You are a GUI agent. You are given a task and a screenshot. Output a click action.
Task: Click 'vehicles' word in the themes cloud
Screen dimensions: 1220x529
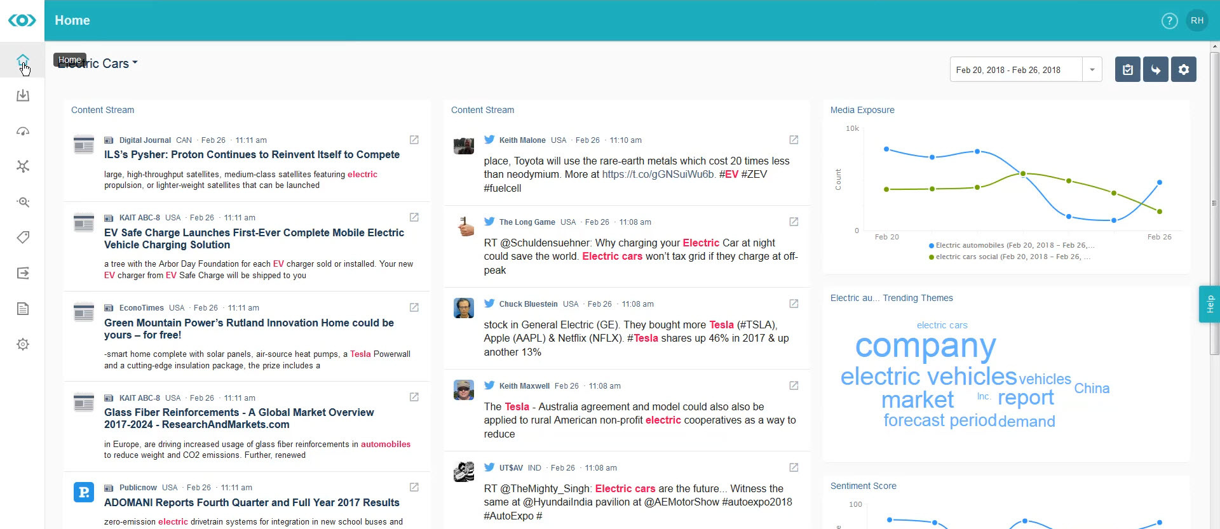pyautogui.click(x=1045, y=379)
